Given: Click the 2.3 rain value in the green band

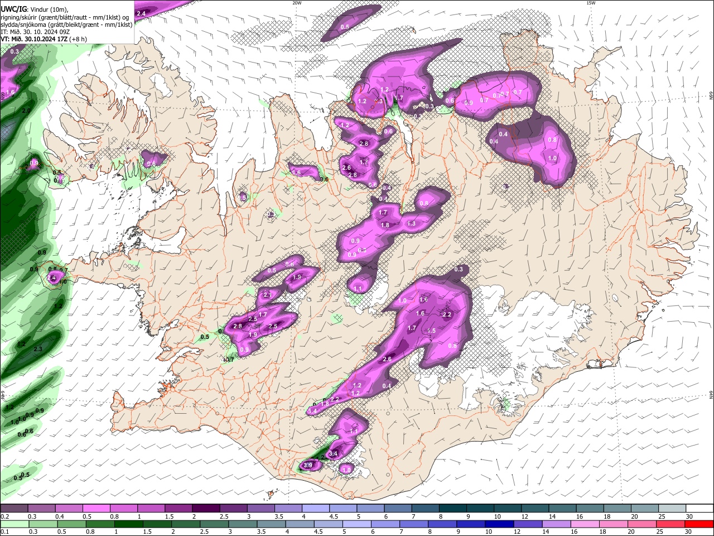Looking at the screenshot, I should (x=38, y=349).
